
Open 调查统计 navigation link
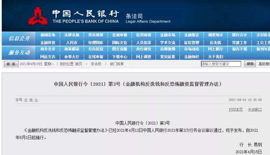coord(215,35)
